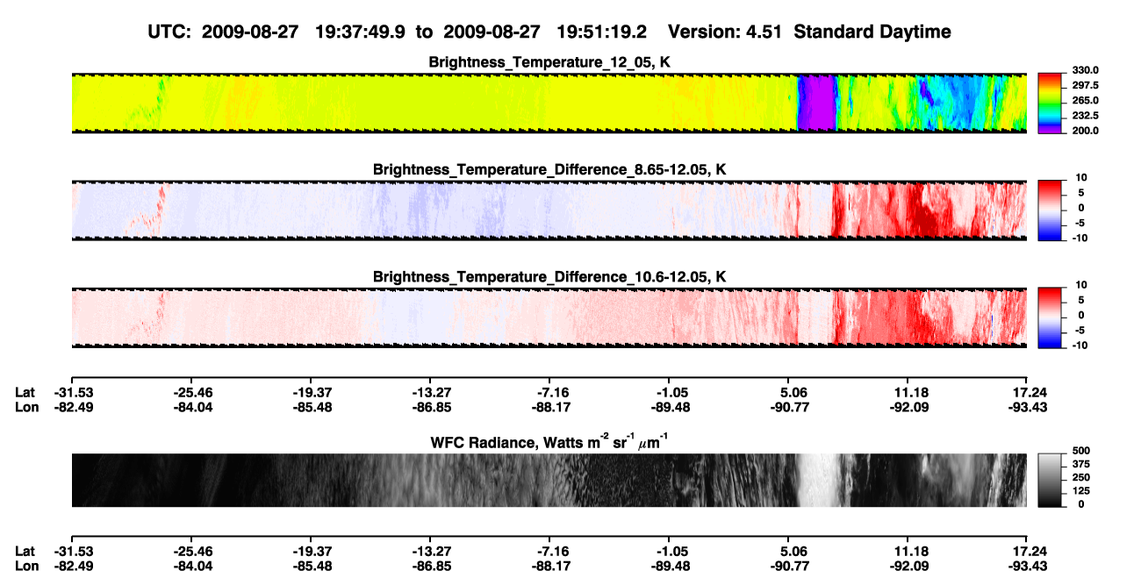Select the Brightness_Temperature_12_05, K title
This screenshot has height=585, width=1141.
549,62
